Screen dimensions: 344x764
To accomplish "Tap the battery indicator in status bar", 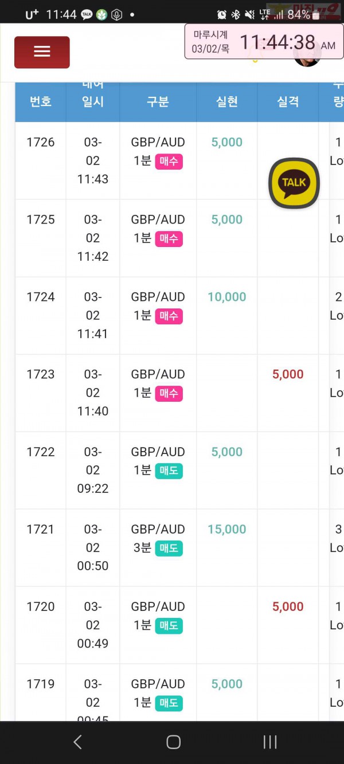I will pyautogui.click(x=315, y=14).
